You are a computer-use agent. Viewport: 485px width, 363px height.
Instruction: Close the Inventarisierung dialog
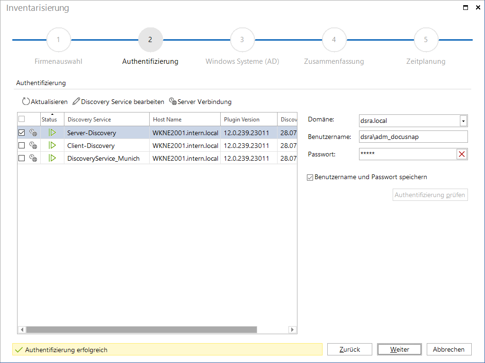[x=478, y=8]
